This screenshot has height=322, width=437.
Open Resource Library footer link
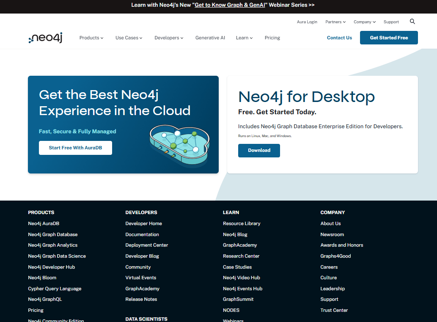point(242,223)
